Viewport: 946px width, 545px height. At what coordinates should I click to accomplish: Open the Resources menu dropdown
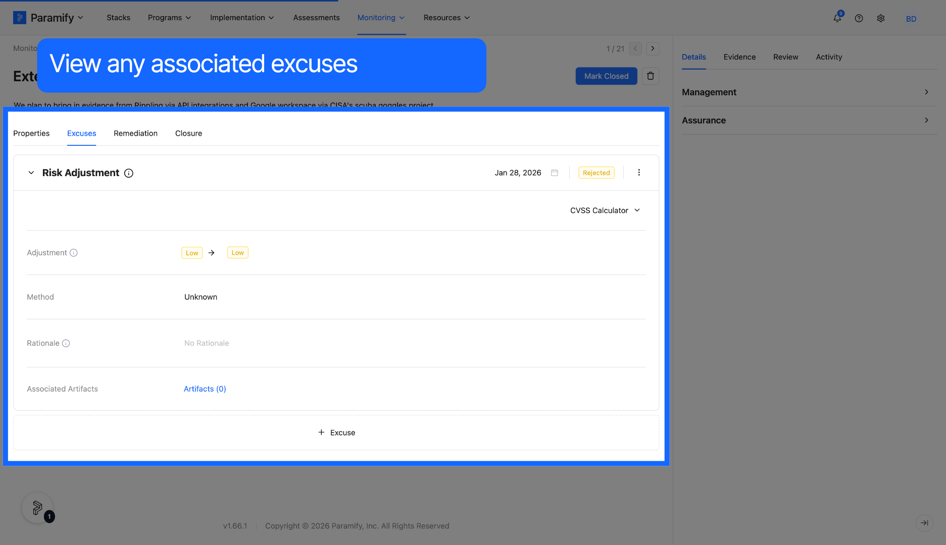click(x=446, y=18)
